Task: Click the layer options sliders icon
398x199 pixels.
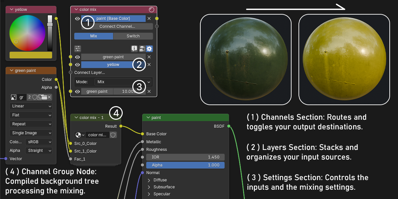Action: 78,49
